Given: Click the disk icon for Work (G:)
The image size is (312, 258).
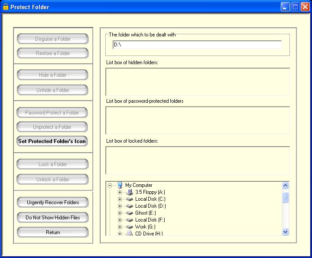Looking at the screenshot, I should (130, 227).
